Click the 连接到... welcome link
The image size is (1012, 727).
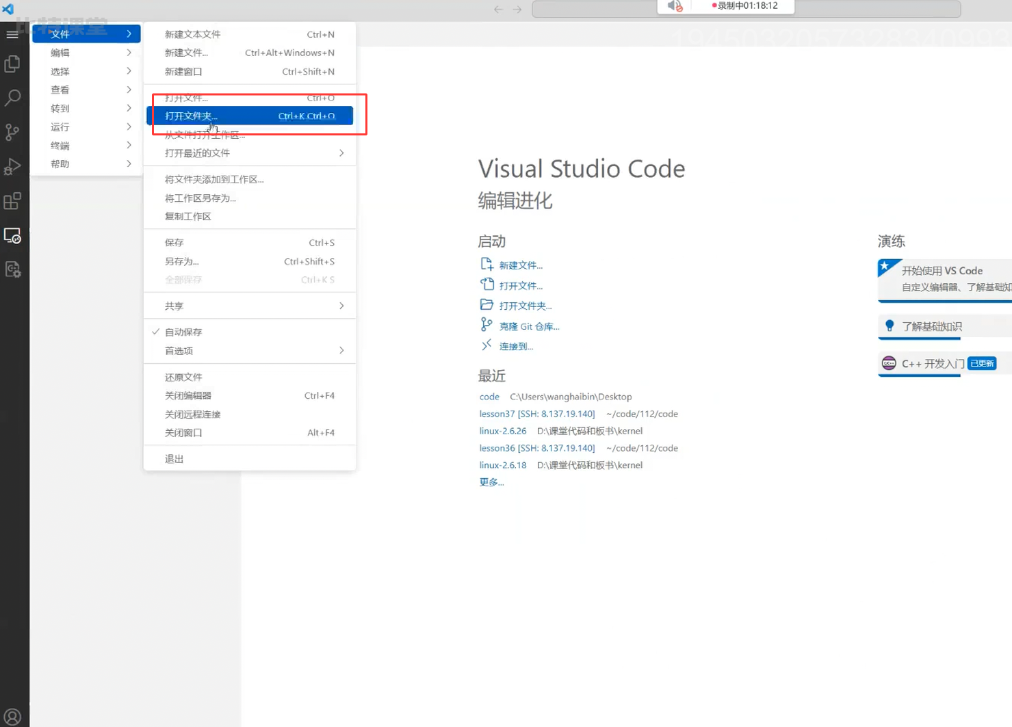[516, 347]
